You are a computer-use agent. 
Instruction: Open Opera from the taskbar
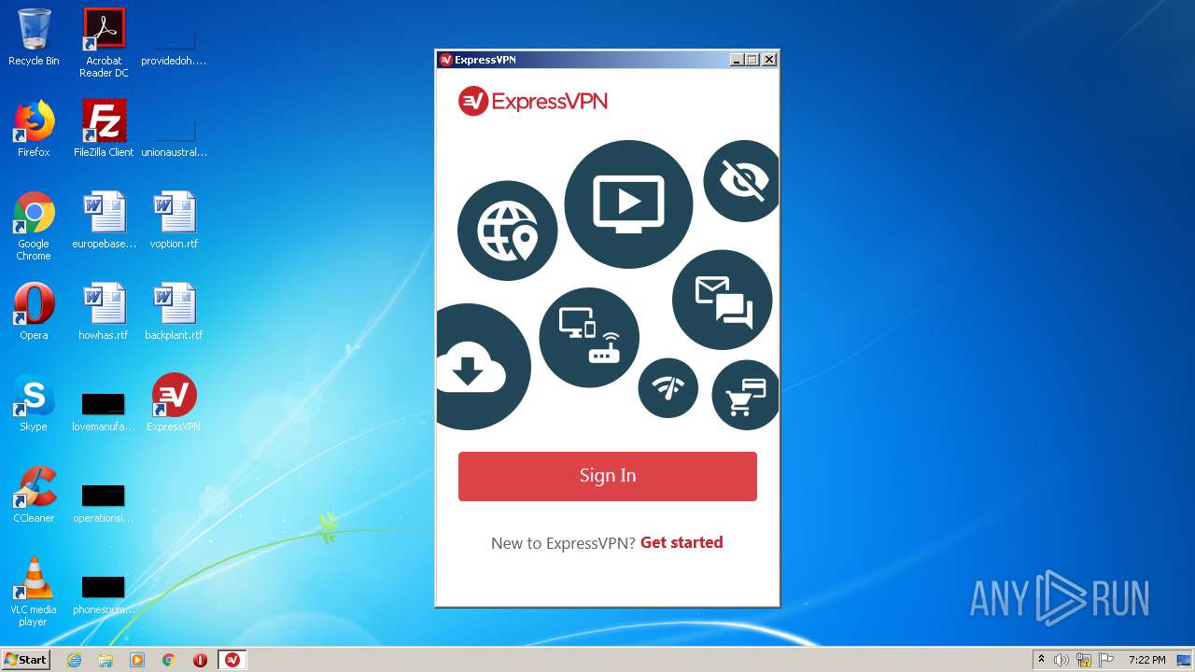point(200,660)
